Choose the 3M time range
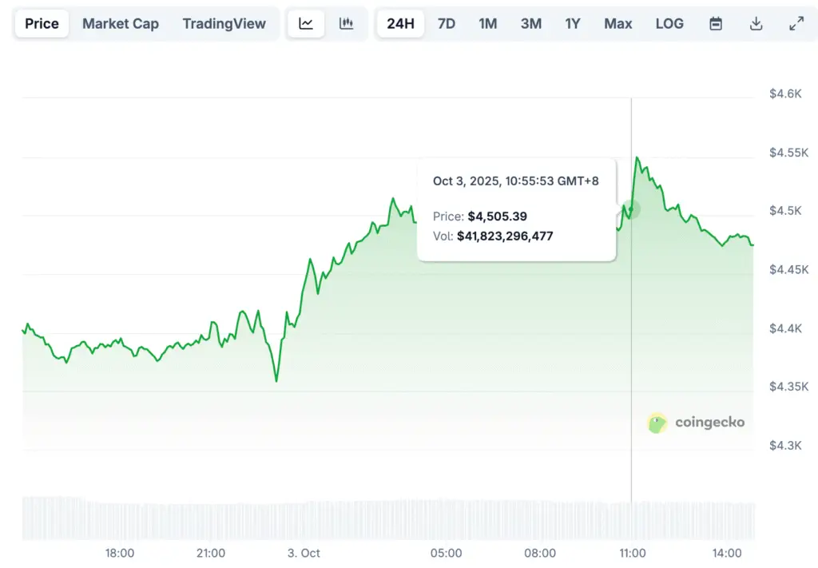 pos(531,24)
